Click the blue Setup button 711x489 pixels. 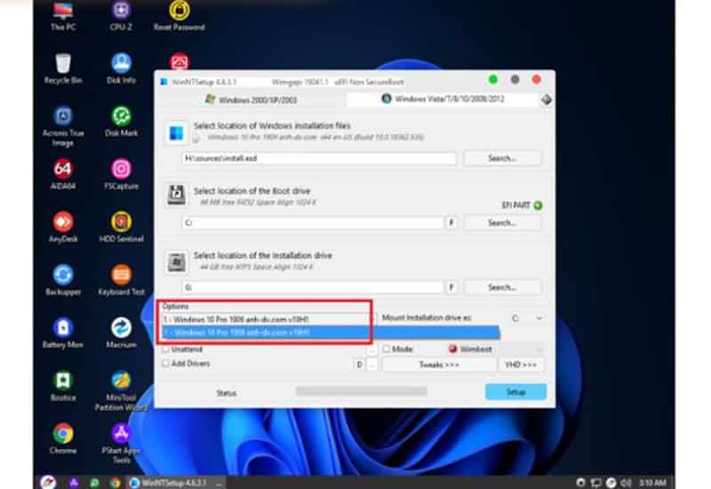pyautogui.click(x=515, y=392)
